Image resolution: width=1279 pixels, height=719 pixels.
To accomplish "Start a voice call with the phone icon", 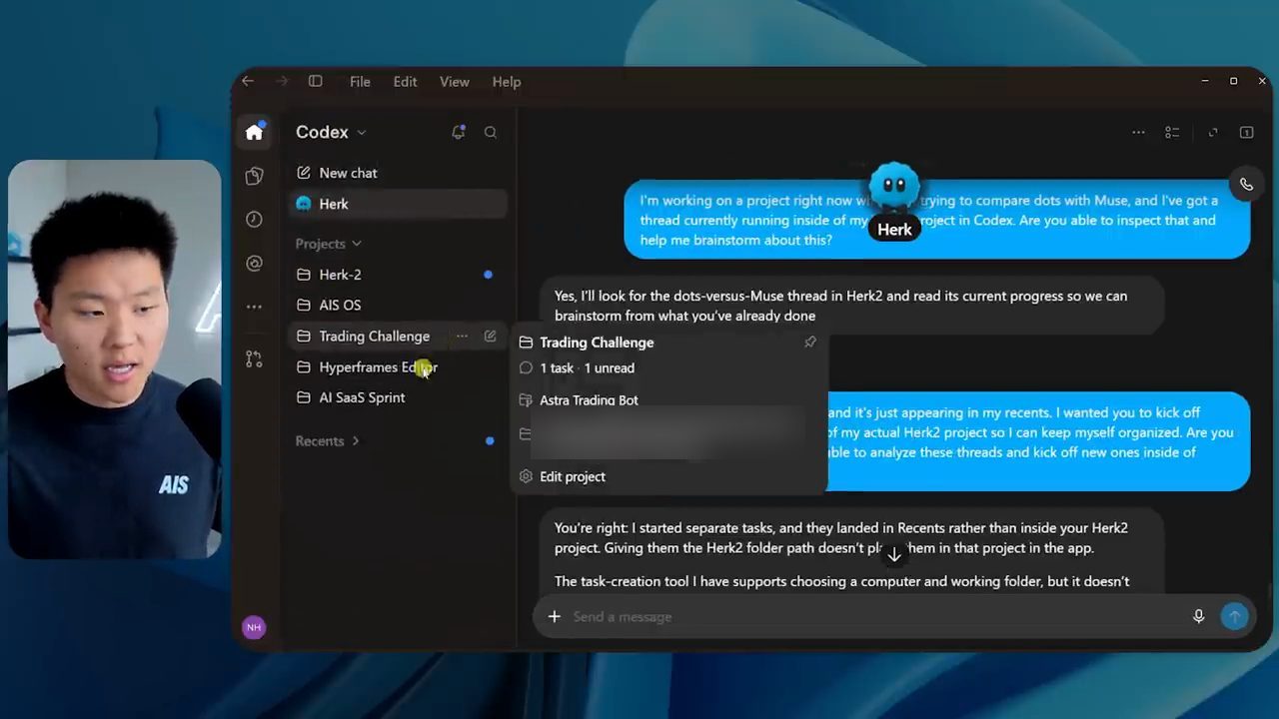I will point(1246,184).
